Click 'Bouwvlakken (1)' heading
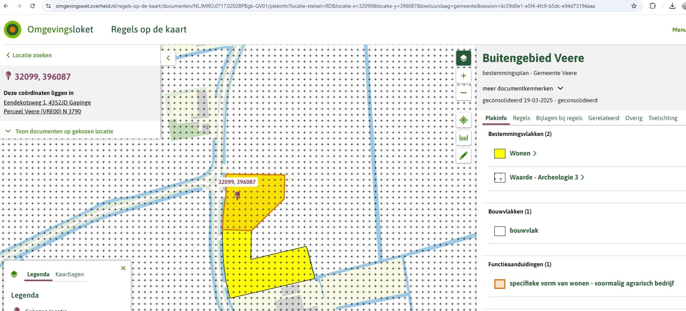 coord(510,211)
